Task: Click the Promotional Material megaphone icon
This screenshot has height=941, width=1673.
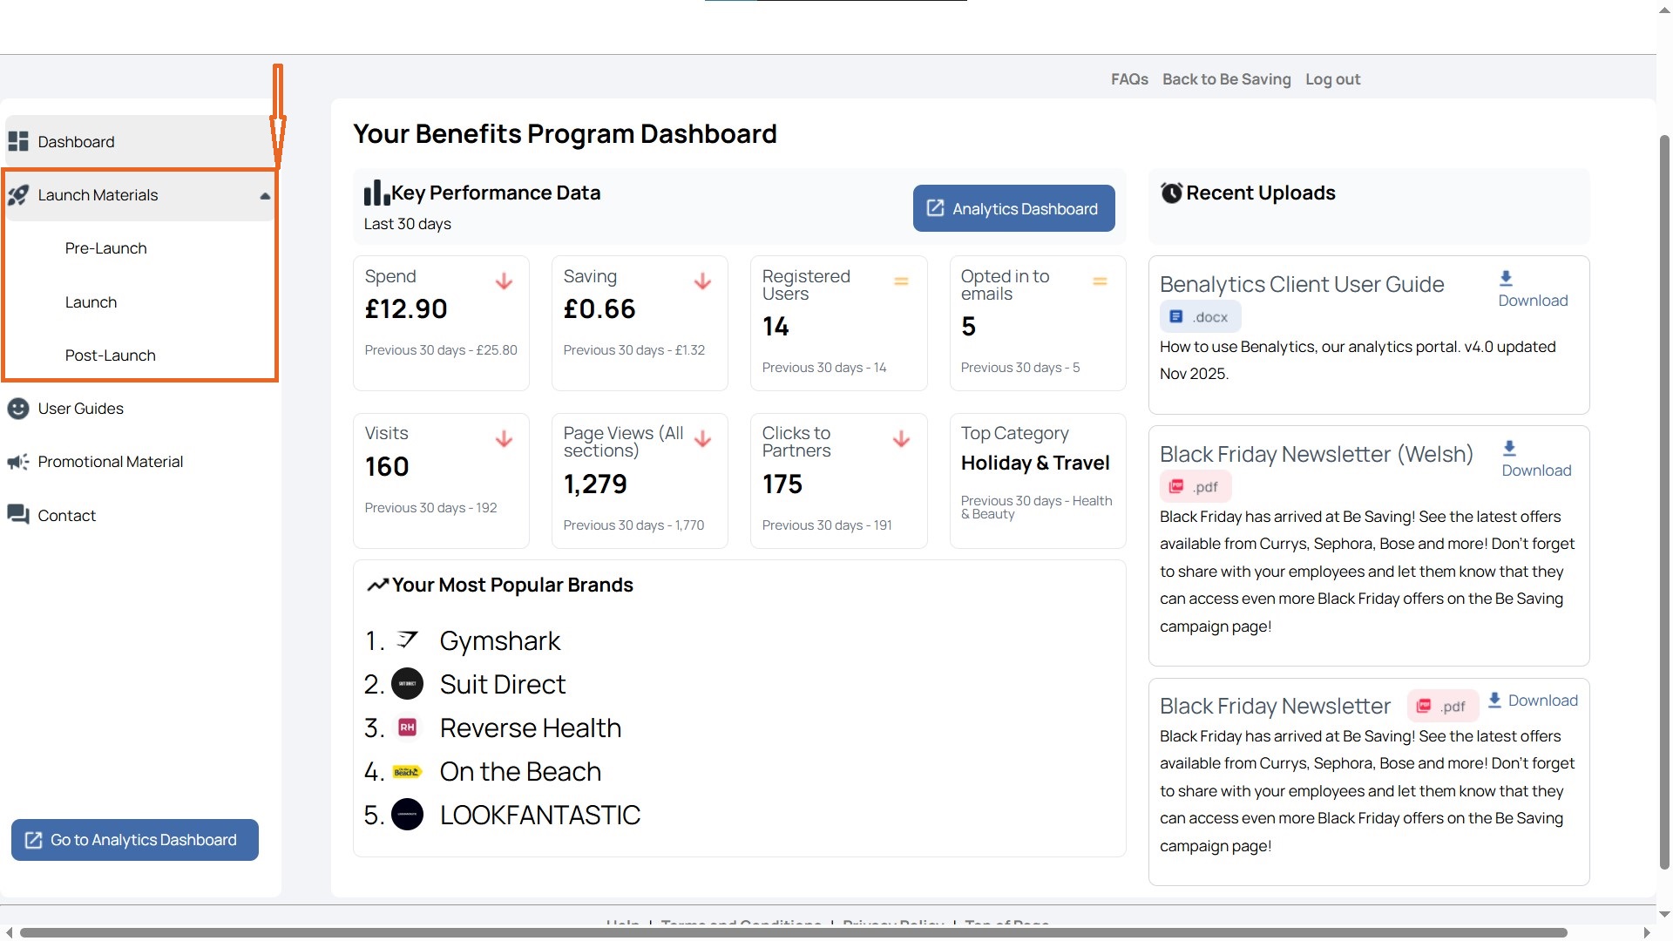Action: (18, 462)
